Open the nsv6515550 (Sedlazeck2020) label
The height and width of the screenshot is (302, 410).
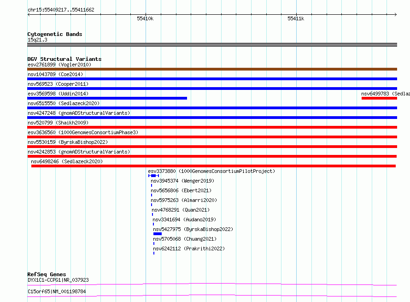click(x=64, y=103)
